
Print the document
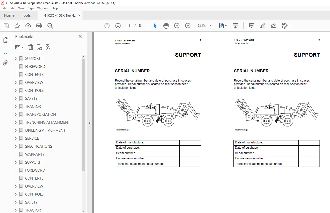pyautogui.click(x=39, y=26)
